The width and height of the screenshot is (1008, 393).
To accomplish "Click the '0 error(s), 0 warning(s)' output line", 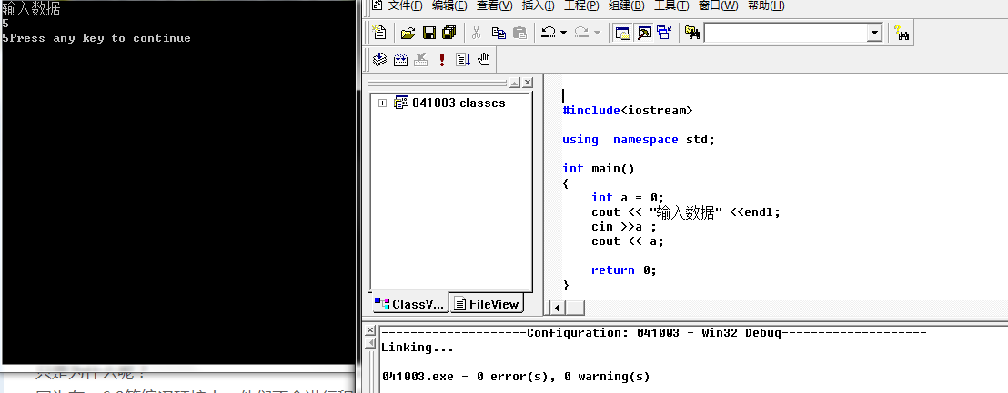I will [563, 377].
